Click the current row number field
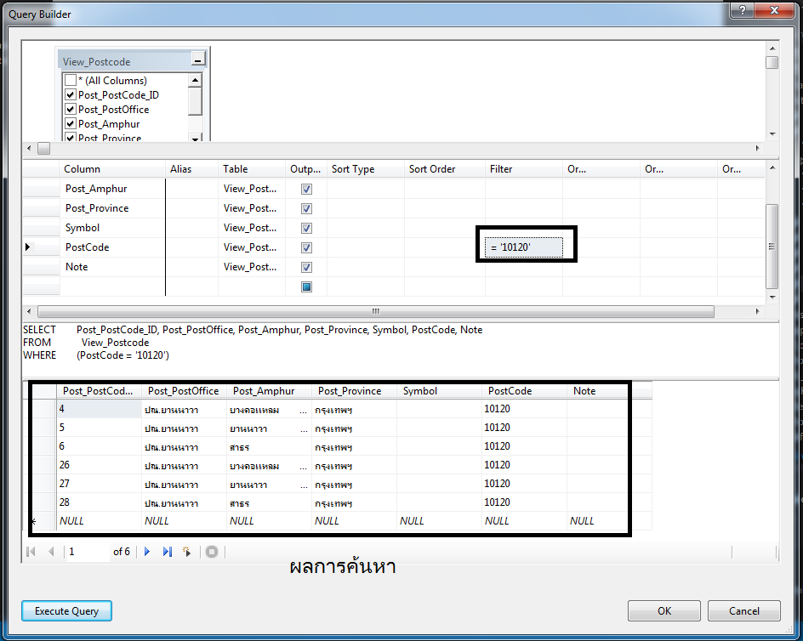 click(x=87, y=552)
